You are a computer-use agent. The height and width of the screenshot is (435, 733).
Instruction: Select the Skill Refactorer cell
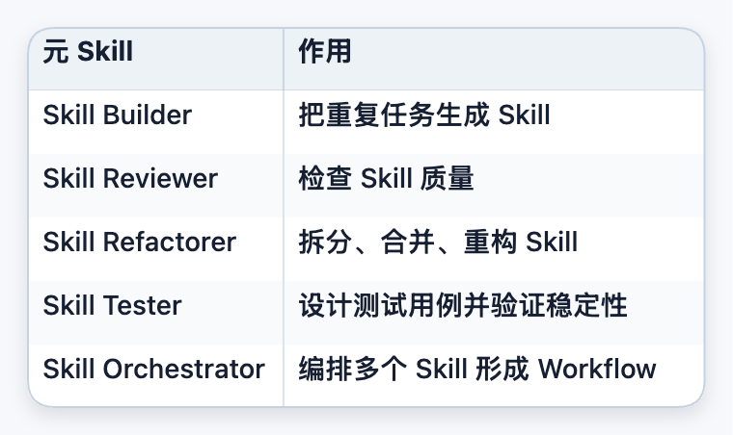click(155, 248)
